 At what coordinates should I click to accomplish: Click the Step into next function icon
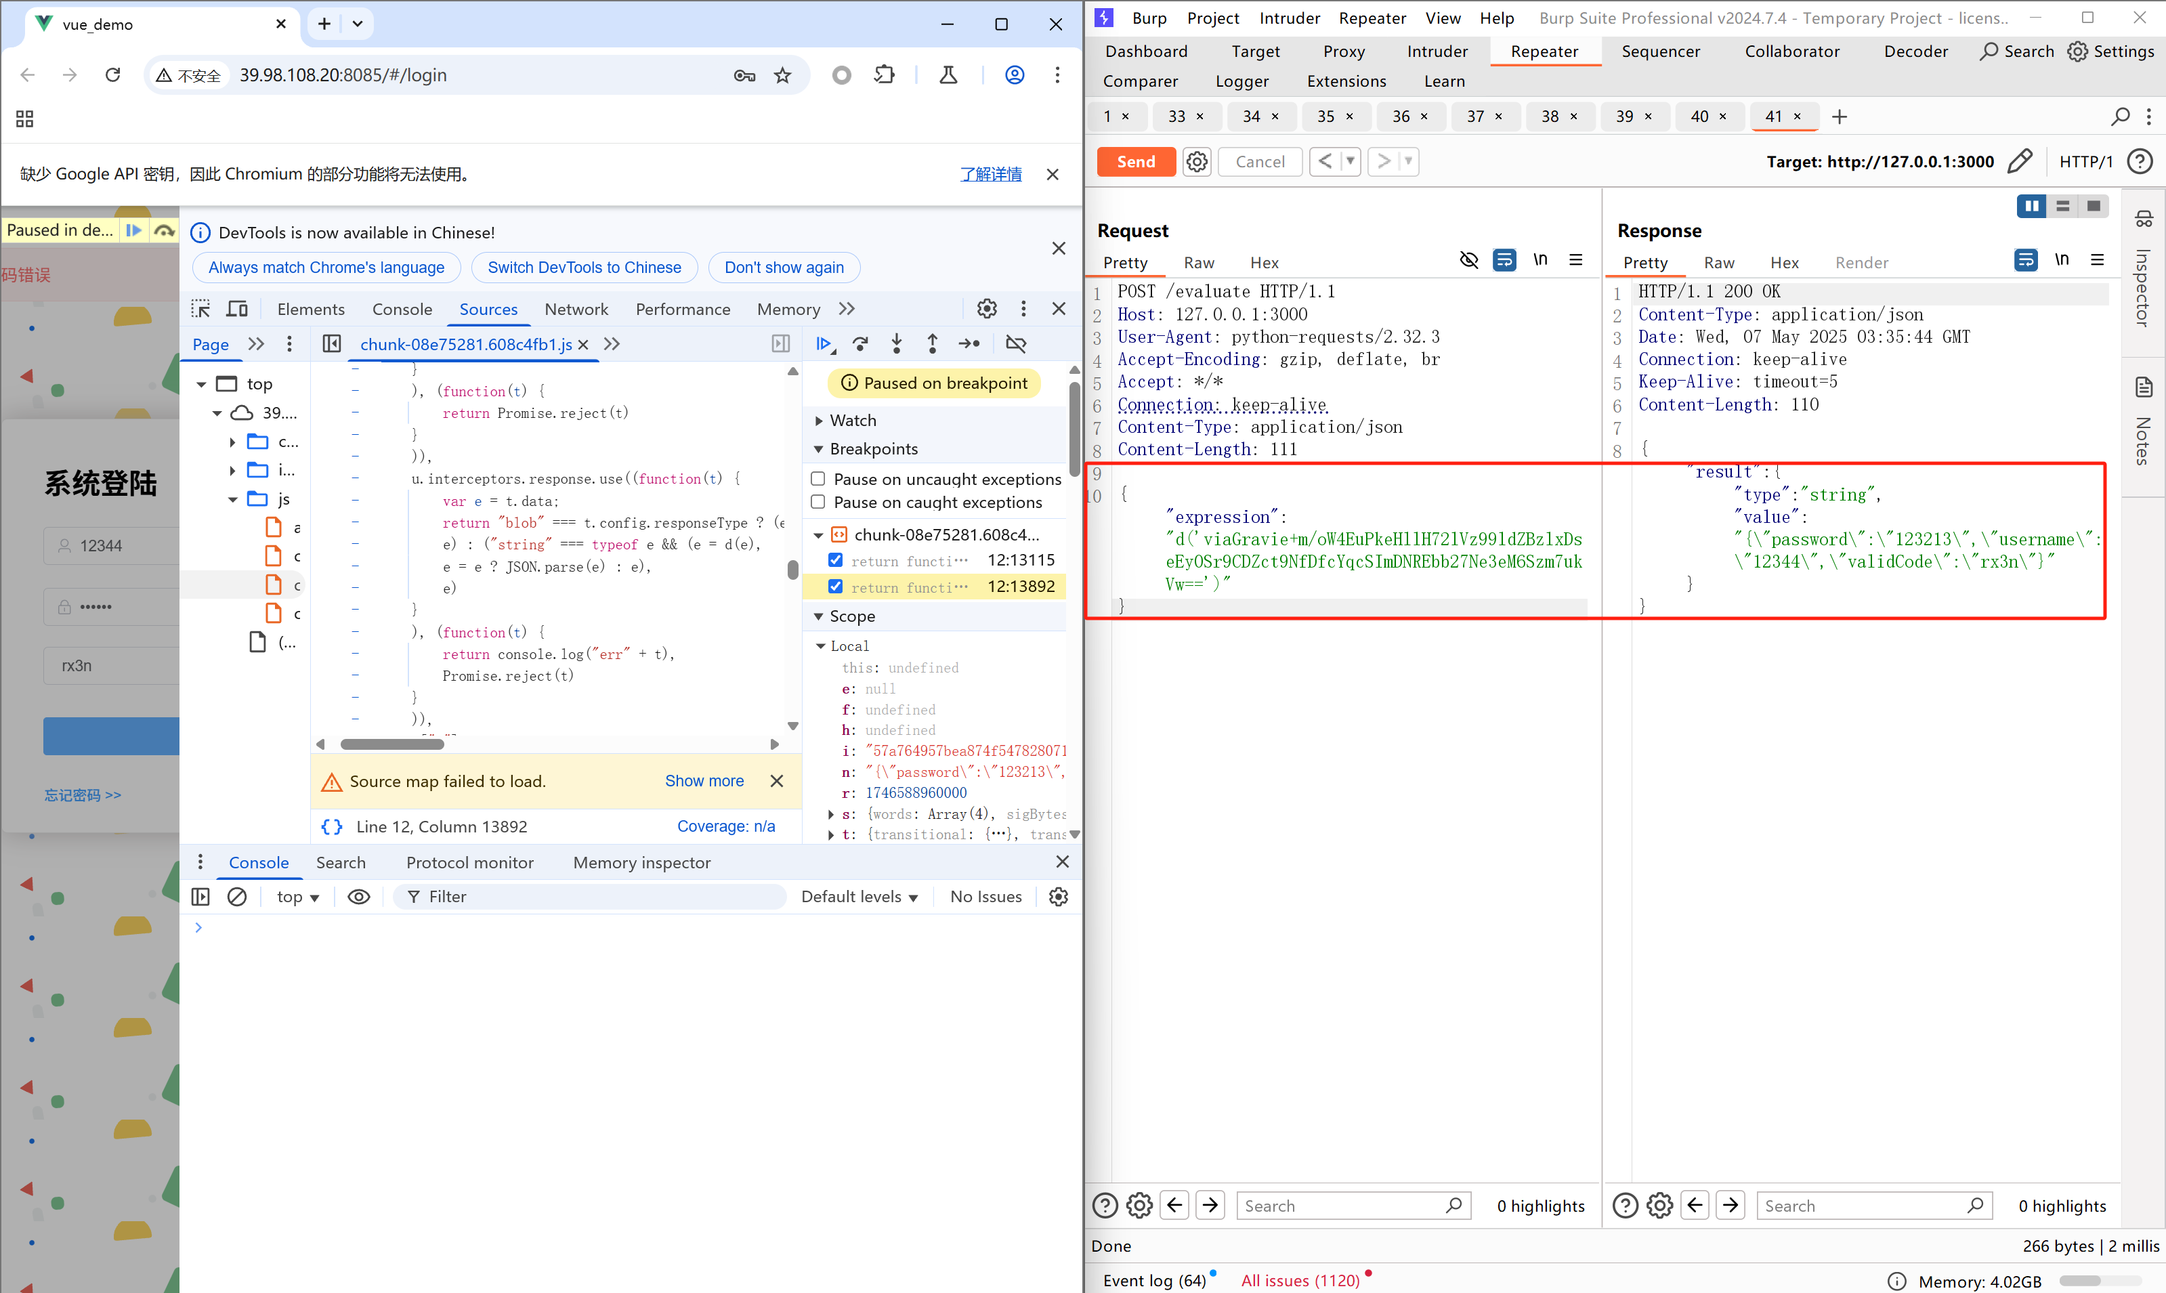point(897,344)
